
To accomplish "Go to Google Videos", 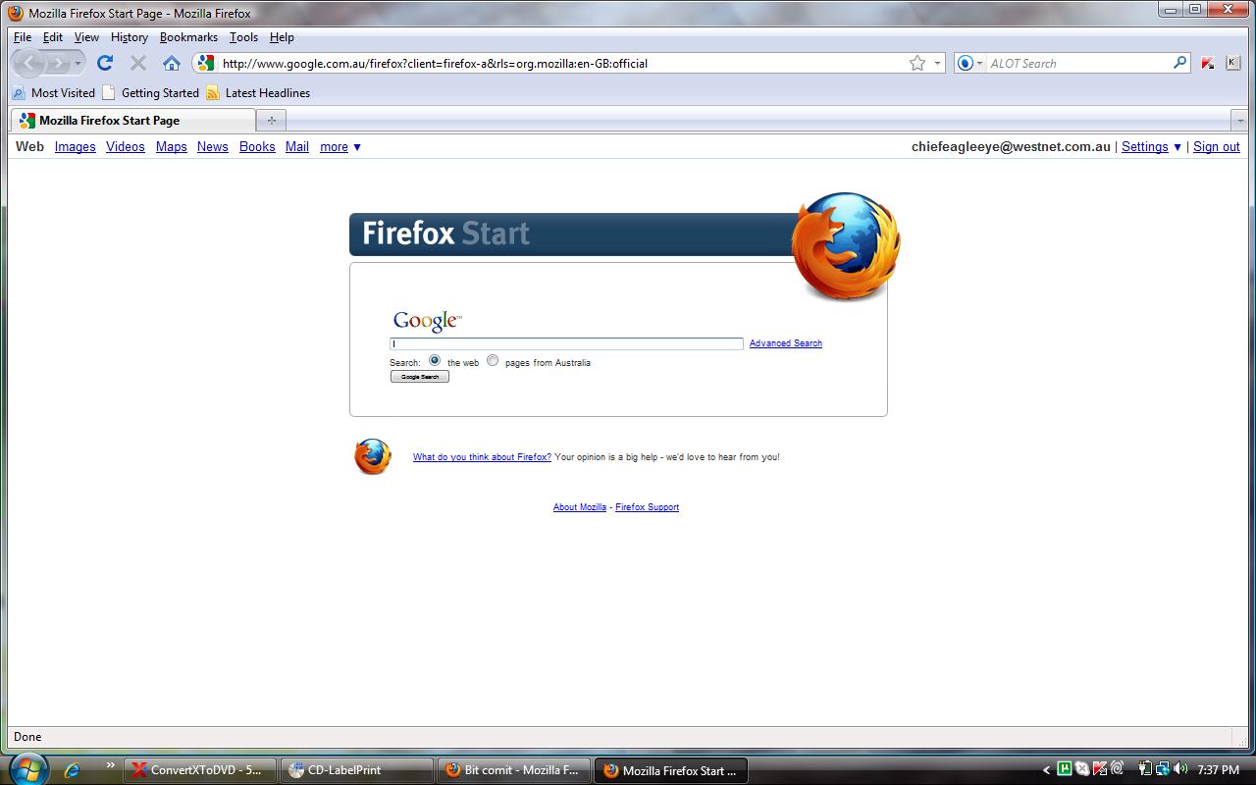I will [126, 147].
